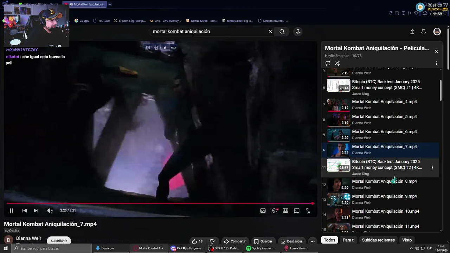Mute the video volume speaker icon
The image size is (450, 253).
pyautogui.click(x=50, y=210)
